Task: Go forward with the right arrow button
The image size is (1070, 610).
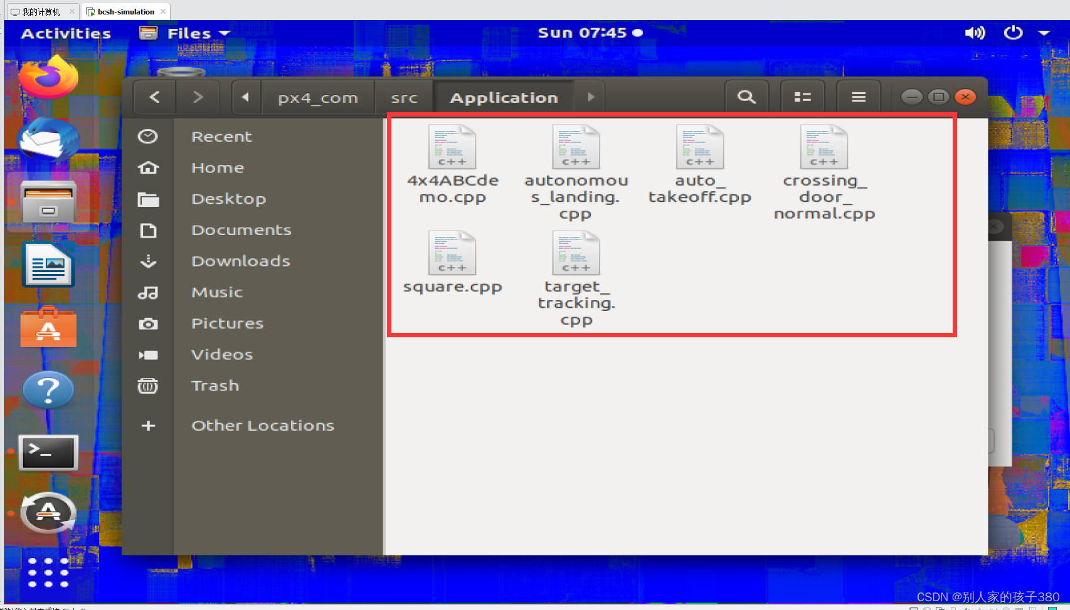Action: pos(198,97)
